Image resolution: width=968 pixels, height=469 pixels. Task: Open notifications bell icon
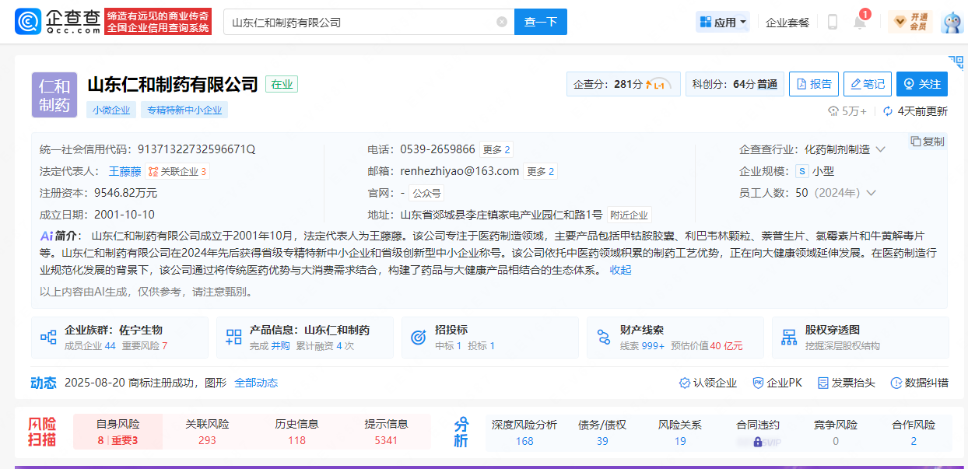pyautogui.click(x=860, y=23)
